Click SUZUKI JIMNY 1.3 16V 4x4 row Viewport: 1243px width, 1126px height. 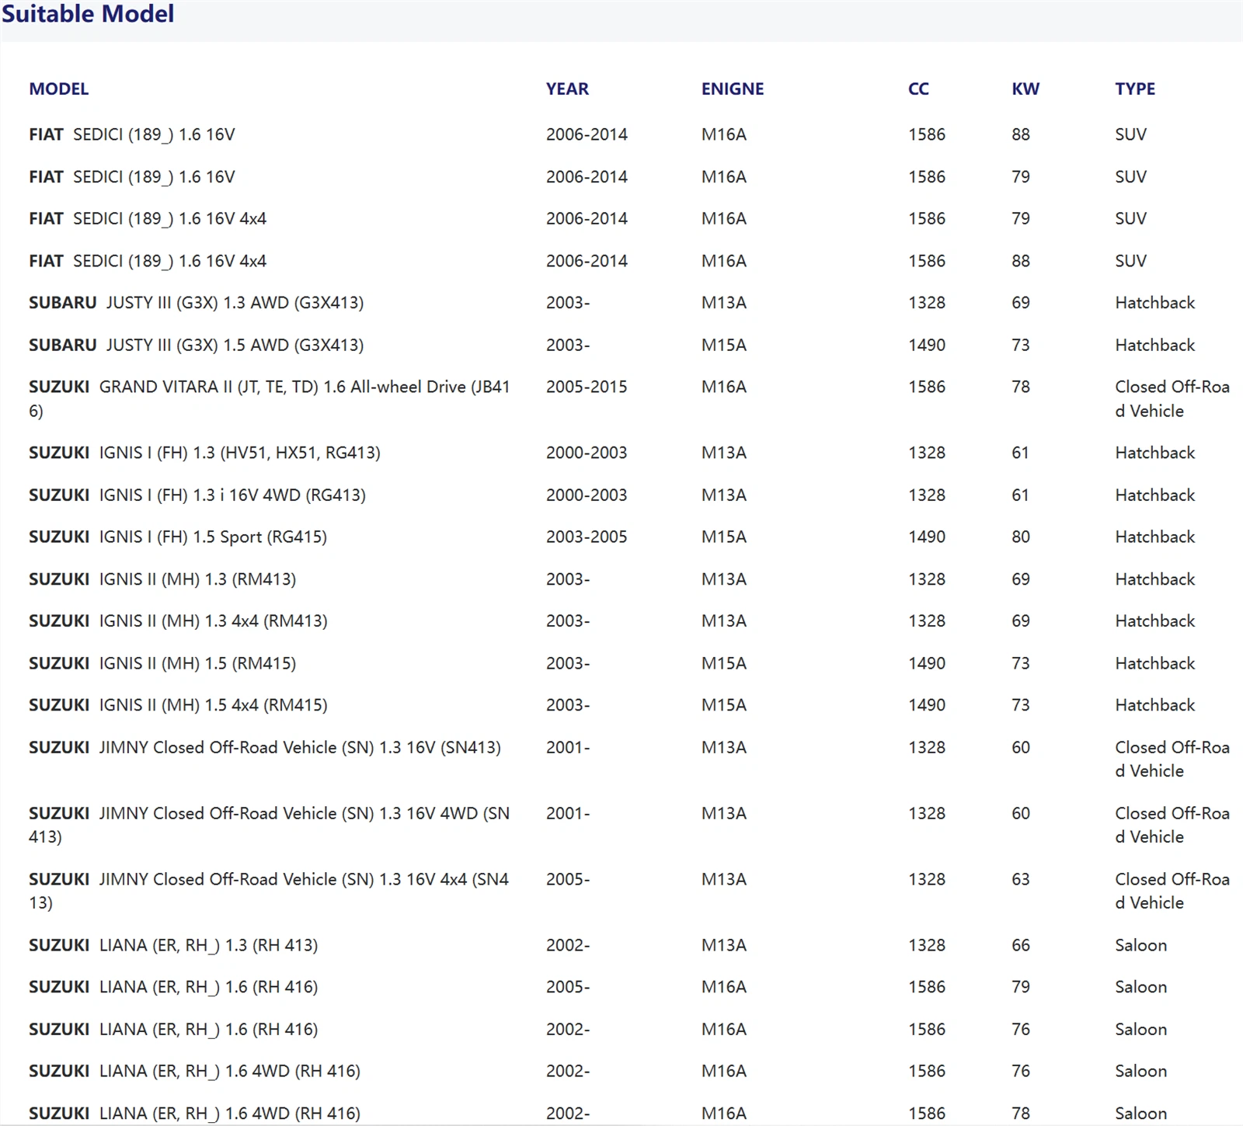click(621, 891)
